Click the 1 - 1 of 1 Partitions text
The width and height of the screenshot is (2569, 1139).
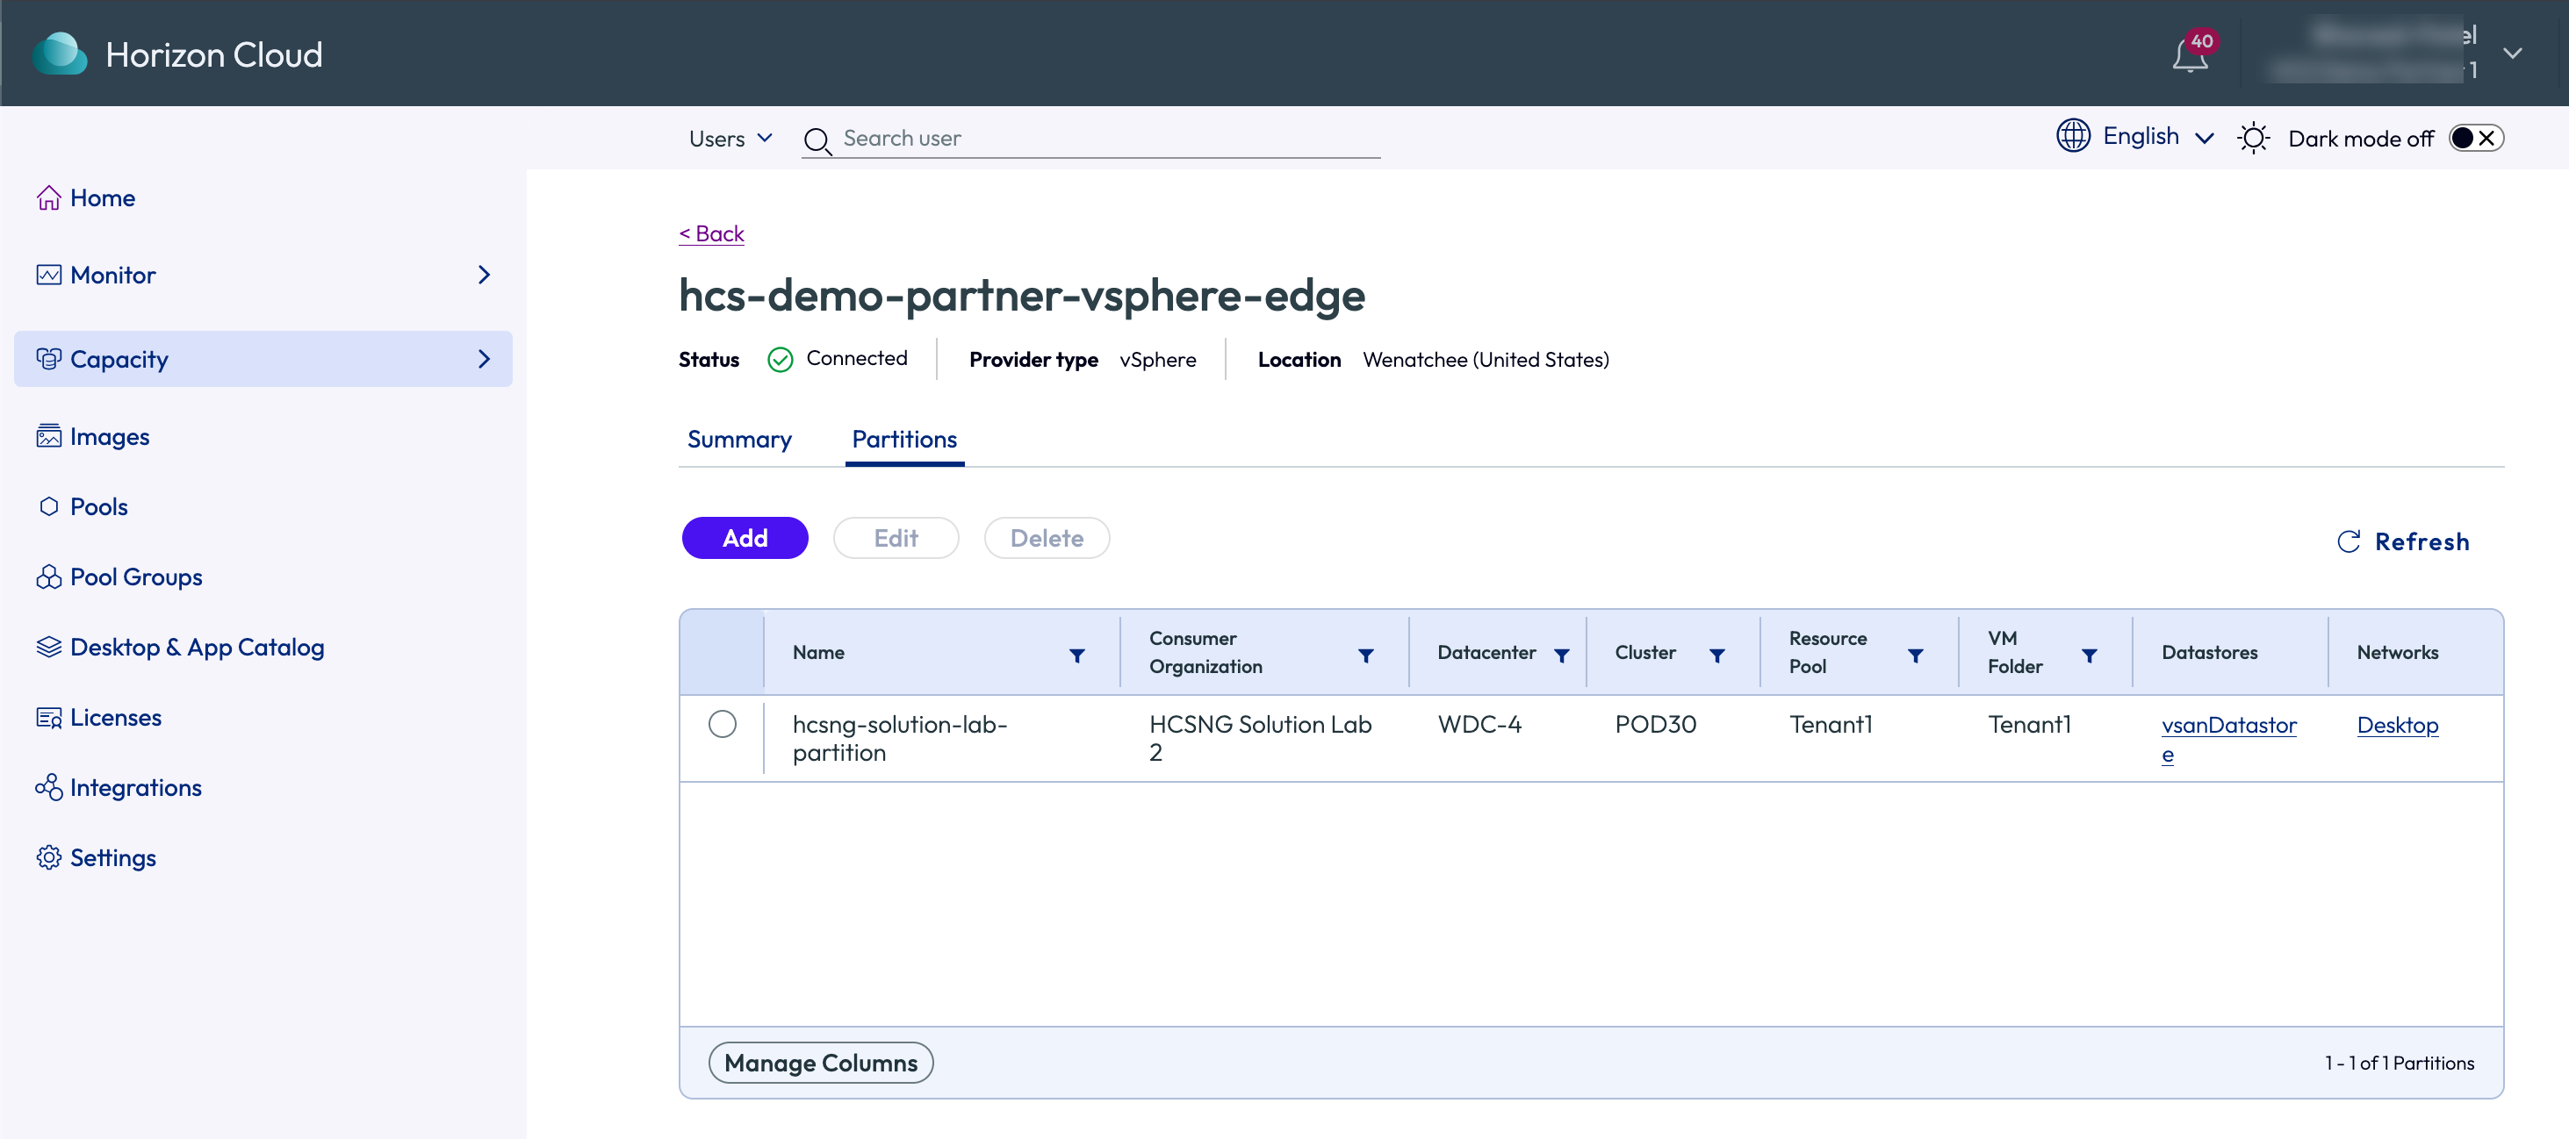pyautogui.click(x=2400, y=1064)
